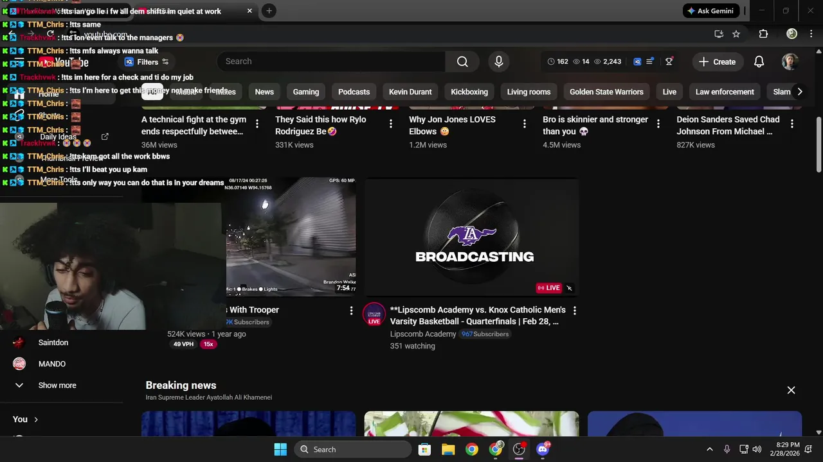Open the Lipscomb Academy live channel avatar

point(374,314)
